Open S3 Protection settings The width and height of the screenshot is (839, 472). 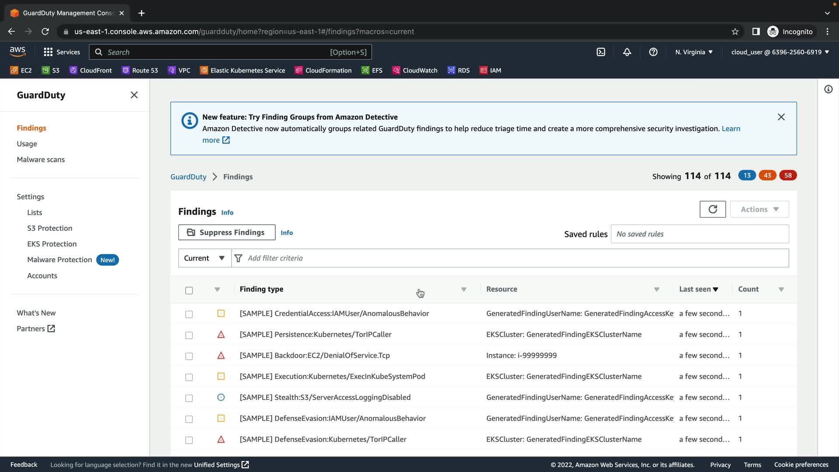pyautogui.click(x=49, y=228)
